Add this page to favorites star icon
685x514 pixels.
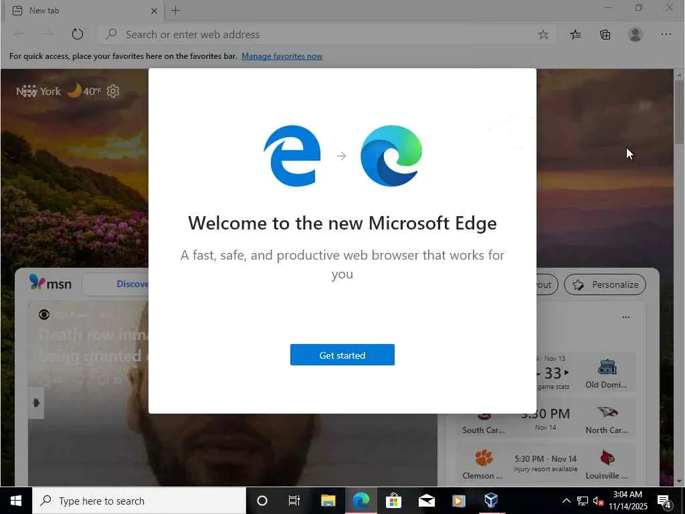point(543,35)
